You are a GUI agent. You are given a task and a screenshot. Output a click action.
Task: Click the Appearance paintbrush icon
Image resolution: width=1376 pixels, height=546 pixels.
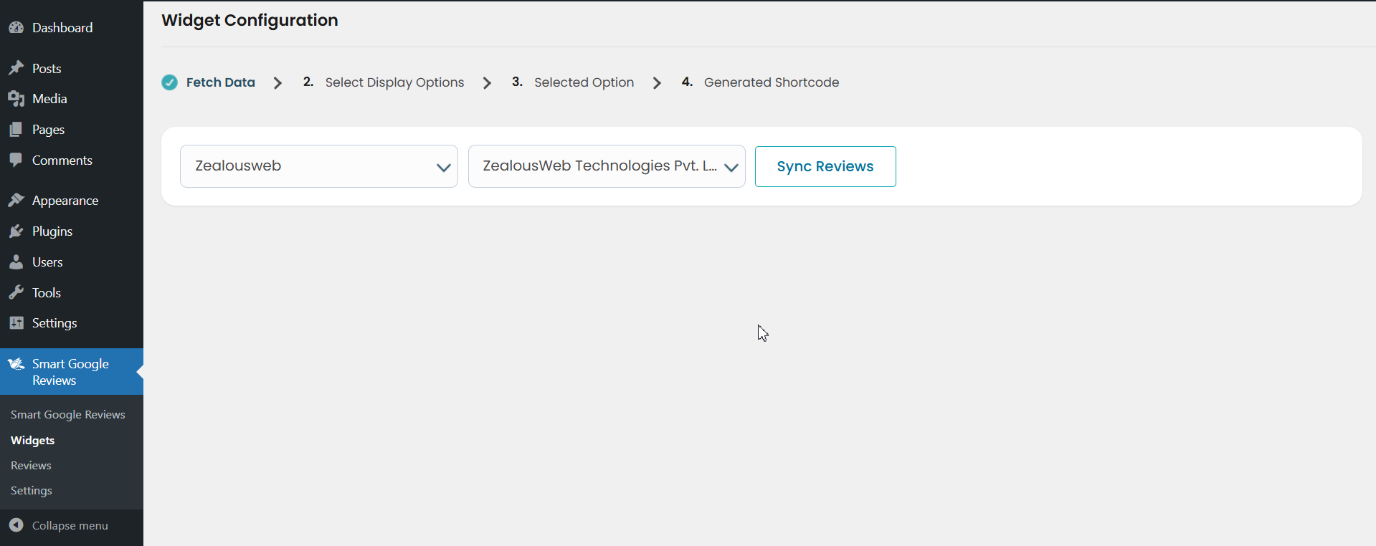pos(16,201)
